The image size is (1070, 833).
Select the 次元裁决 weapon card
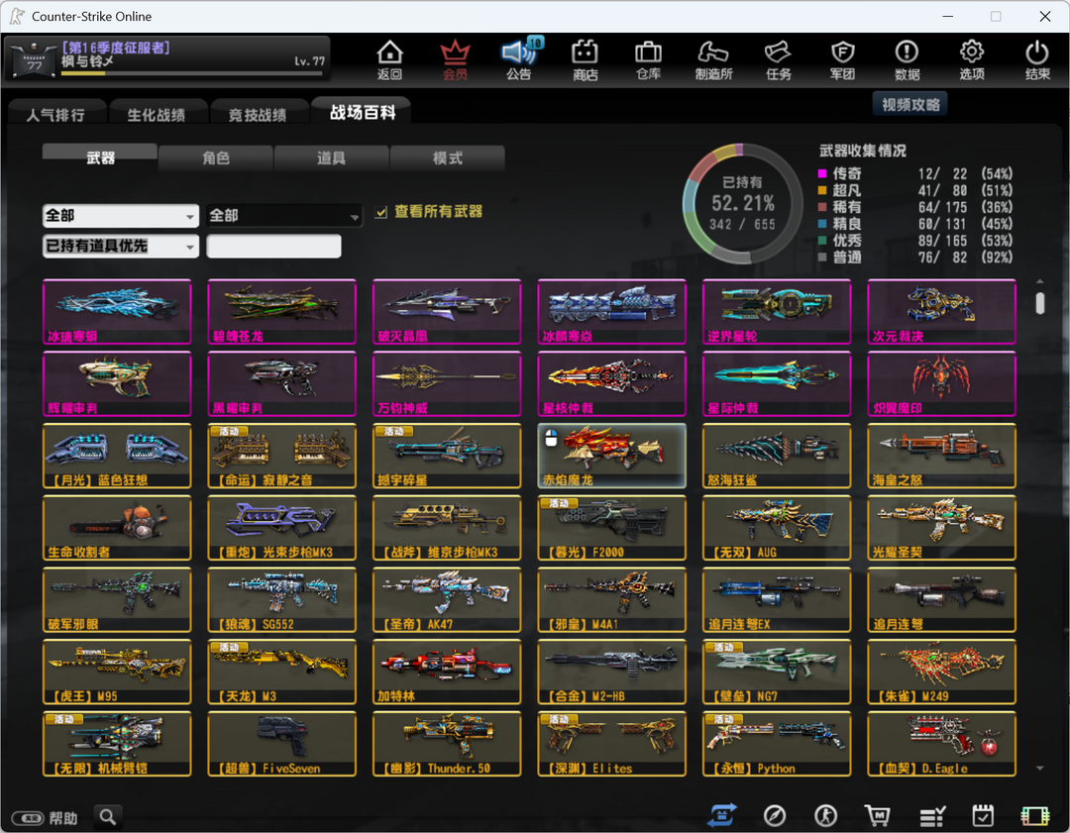point(942,312)
